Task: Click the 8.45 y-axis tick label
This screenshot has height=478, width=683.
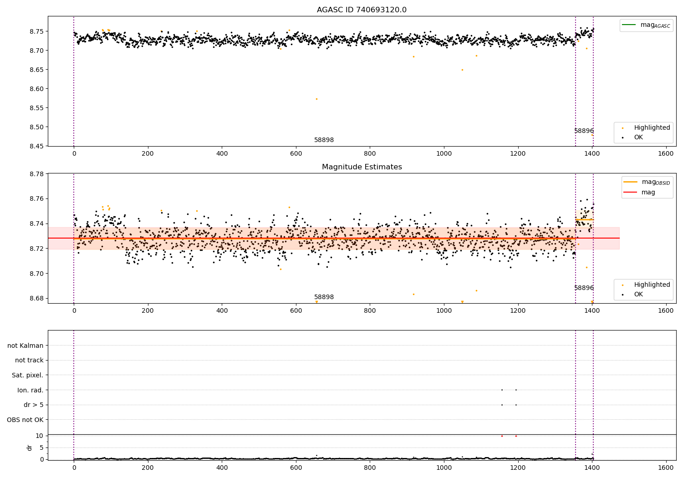Action: [x=36, y=146]
